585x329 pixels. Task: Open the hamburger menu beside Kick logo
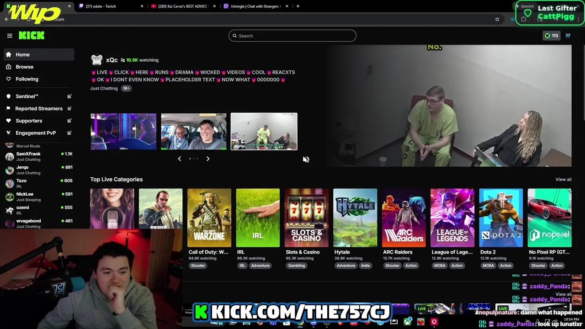coord(10,36)
